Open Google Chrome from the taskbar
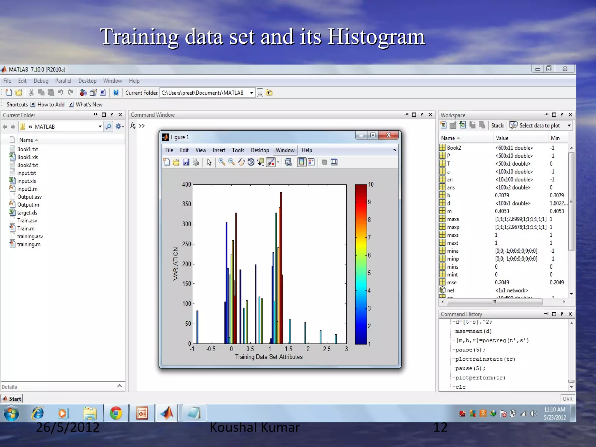 pos(116,413)
